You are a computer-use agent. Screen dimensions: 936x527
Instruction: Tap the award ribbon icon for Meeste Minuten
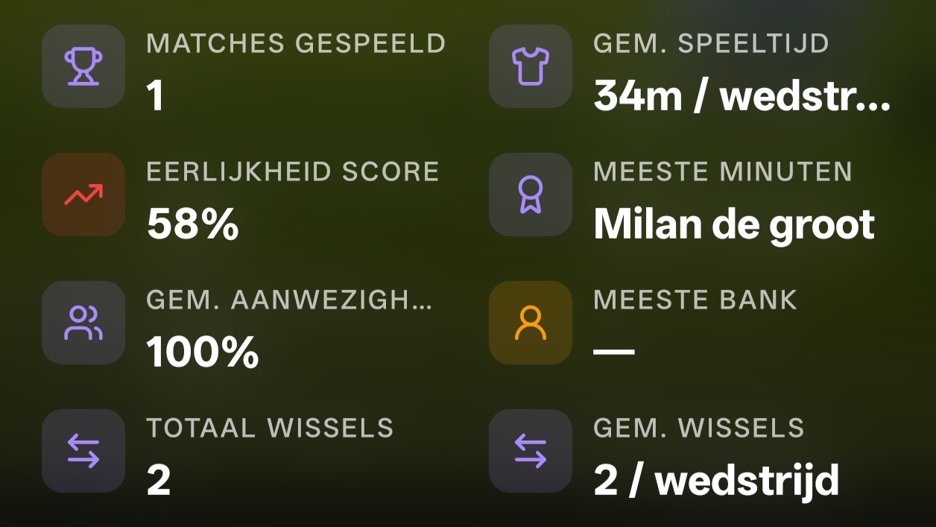(530, 195)
